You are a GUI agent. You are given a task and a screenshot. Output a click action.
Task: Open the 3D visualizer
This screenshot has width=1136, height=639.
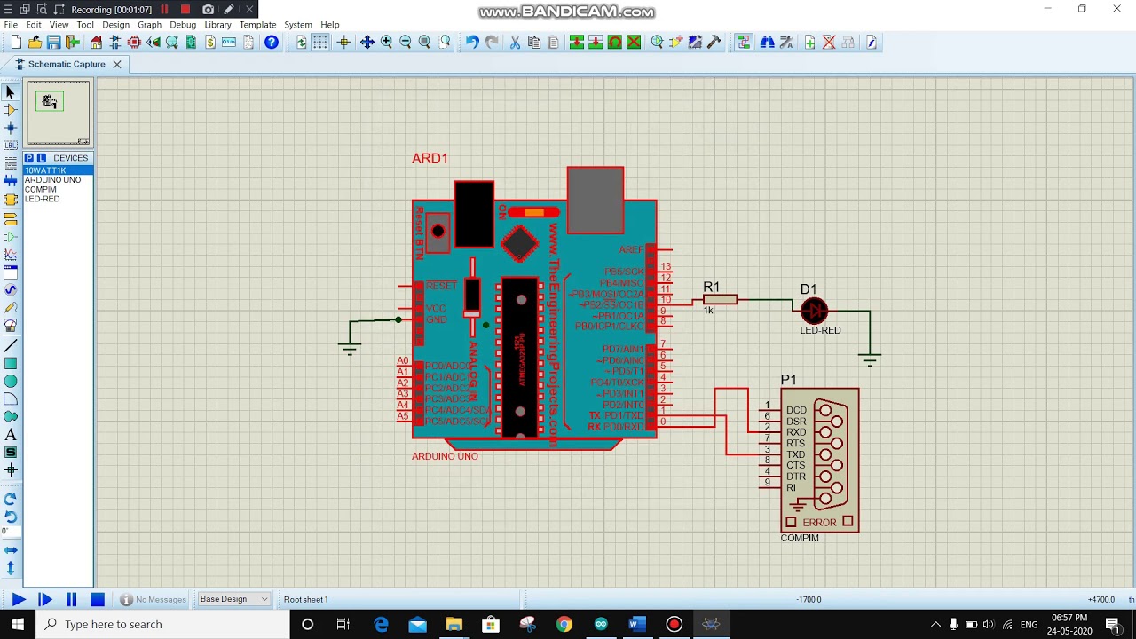(x=153, y=43)
